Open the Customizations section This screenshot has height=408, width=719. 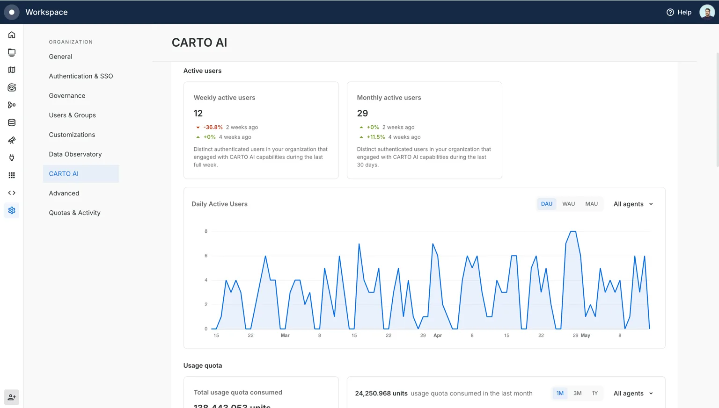coord(72,135)
